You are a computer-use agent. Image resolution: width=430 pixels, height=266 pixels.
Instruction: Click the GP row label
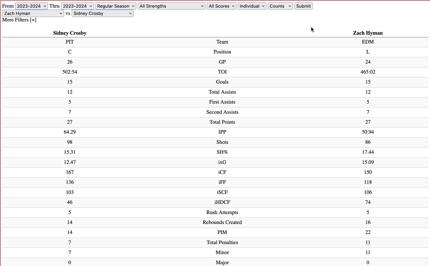tap(222, 62)
